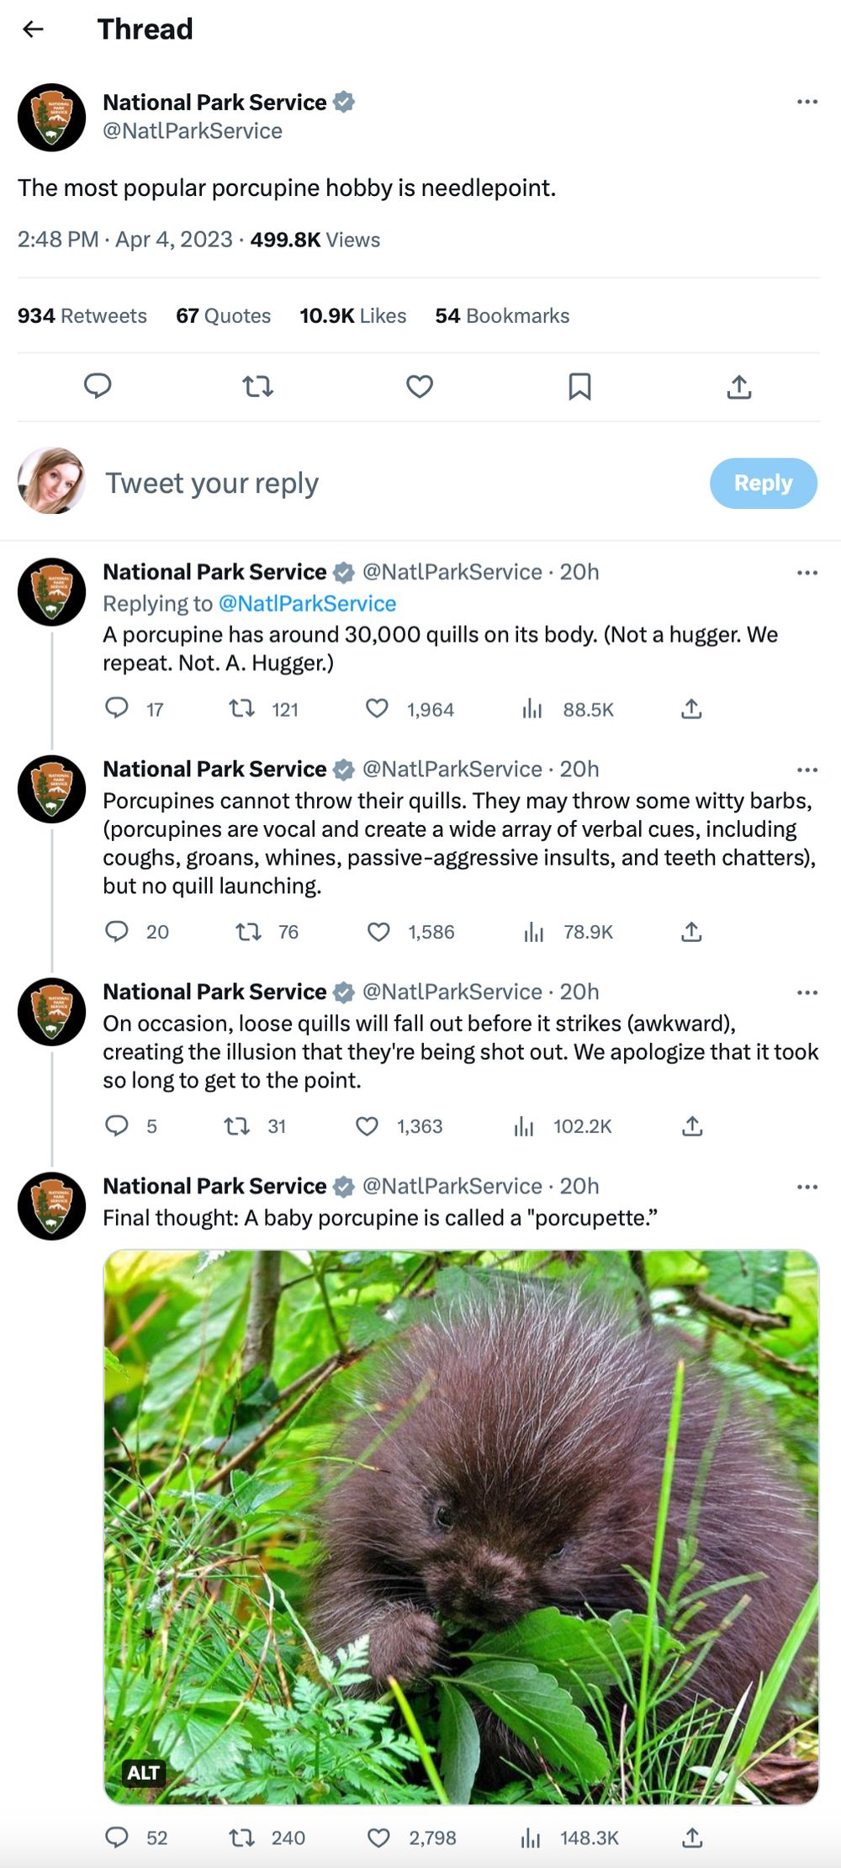Open more options on the main tweet
The height and width of the screenshot is (1868, 841).
806,101
